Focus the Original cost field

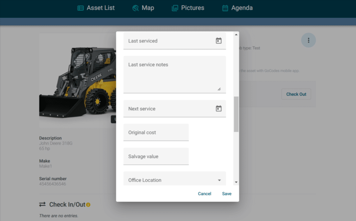[156, 132]
